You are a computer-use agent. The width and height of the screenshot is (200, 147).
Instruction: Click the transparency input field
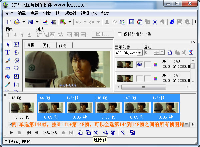pos(149,52)
